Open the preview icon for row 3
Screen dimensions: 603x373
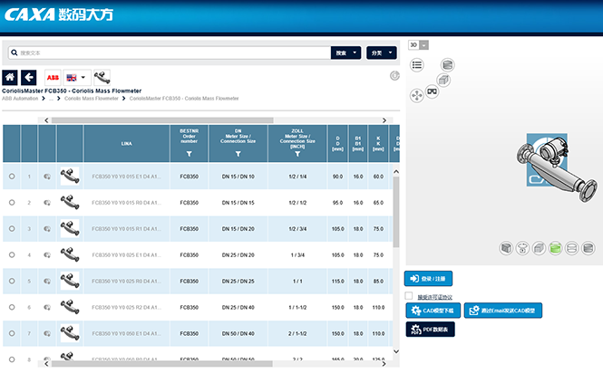point(47,229)
